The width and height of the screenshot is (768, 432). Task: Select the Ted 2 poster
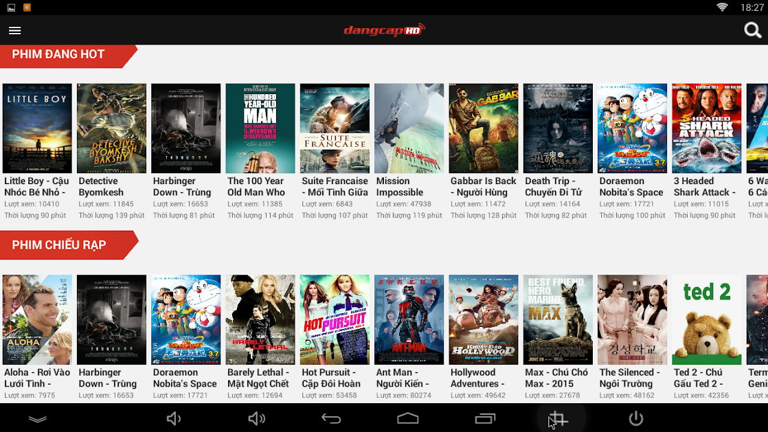point(707,319)
